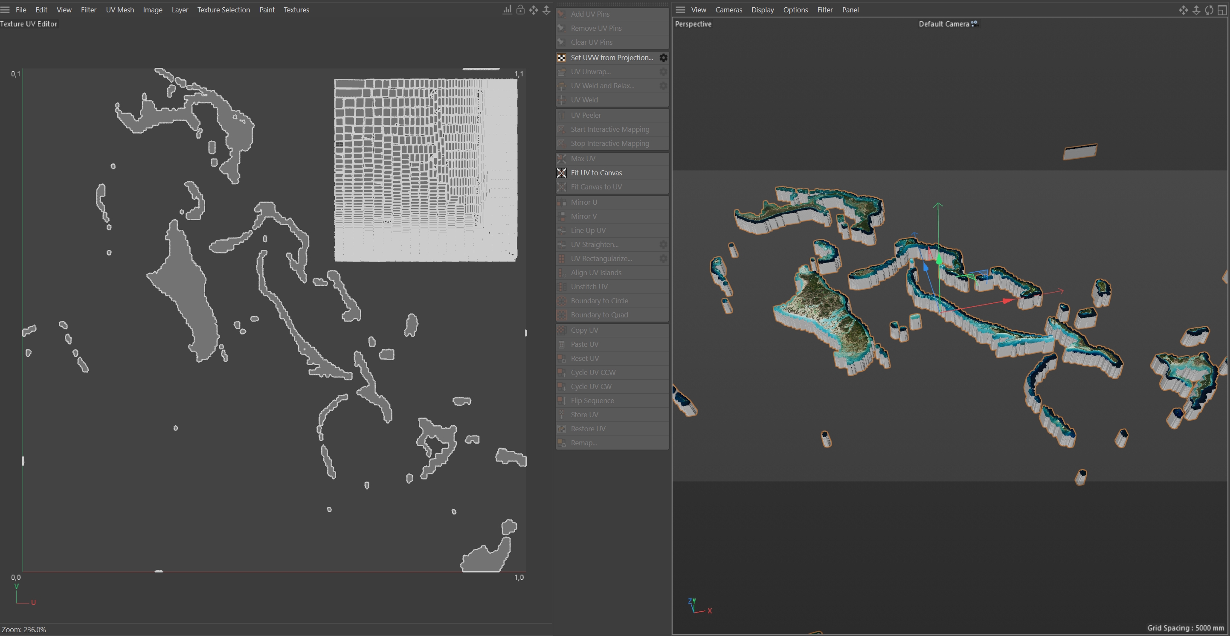1230x636 pixels.
Task: Click the histogram bars icon in the UV editor
Action: pos(507,10)
